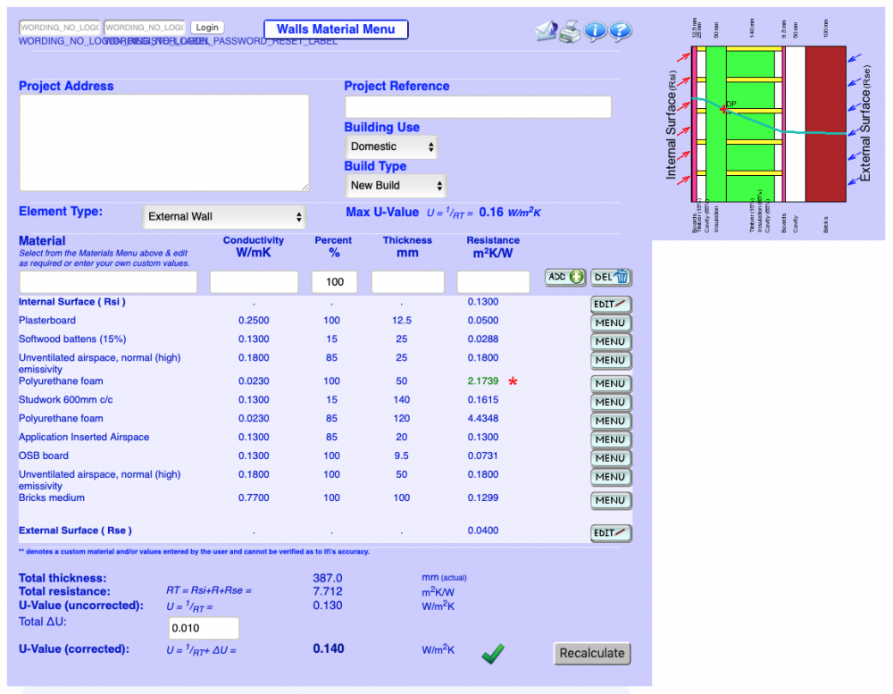Viewport: 893px width, 694px height.
Task: Click the OSB board material name
Action: point(43,456)
